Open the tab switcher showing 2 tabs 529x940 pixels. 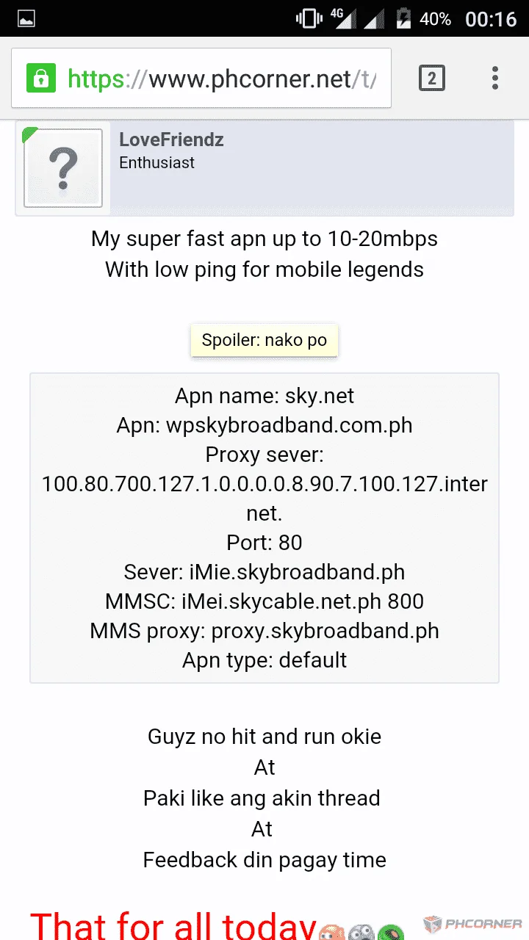tap(432, 78)
